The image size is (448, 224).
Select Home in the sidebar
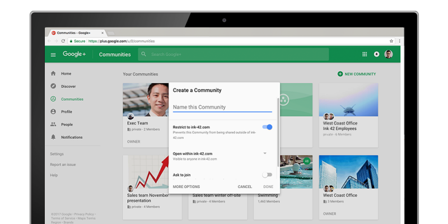[x=66, y=74]
